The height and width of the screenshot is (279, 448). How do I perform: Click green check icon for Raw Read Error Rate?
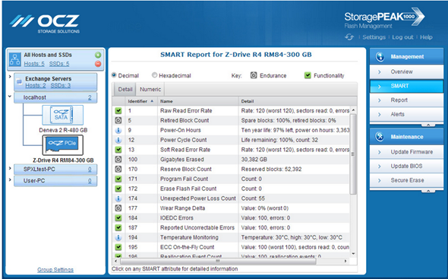118,111
